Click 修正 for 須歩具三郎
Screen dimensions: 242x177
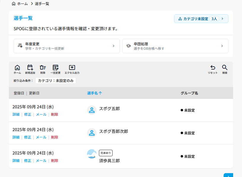[x=28, y=161]
